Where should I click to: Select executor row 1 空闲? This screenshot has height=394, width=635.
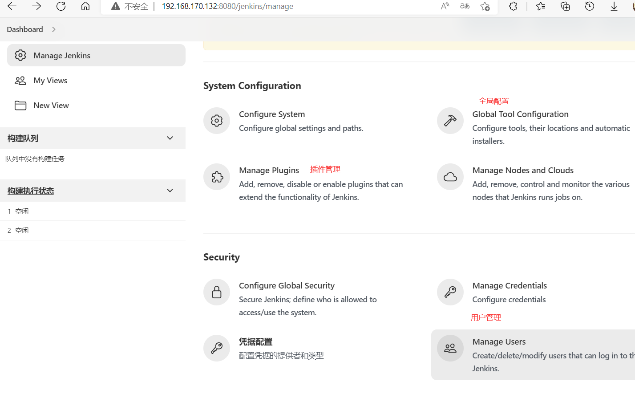(x=93, y=211)
